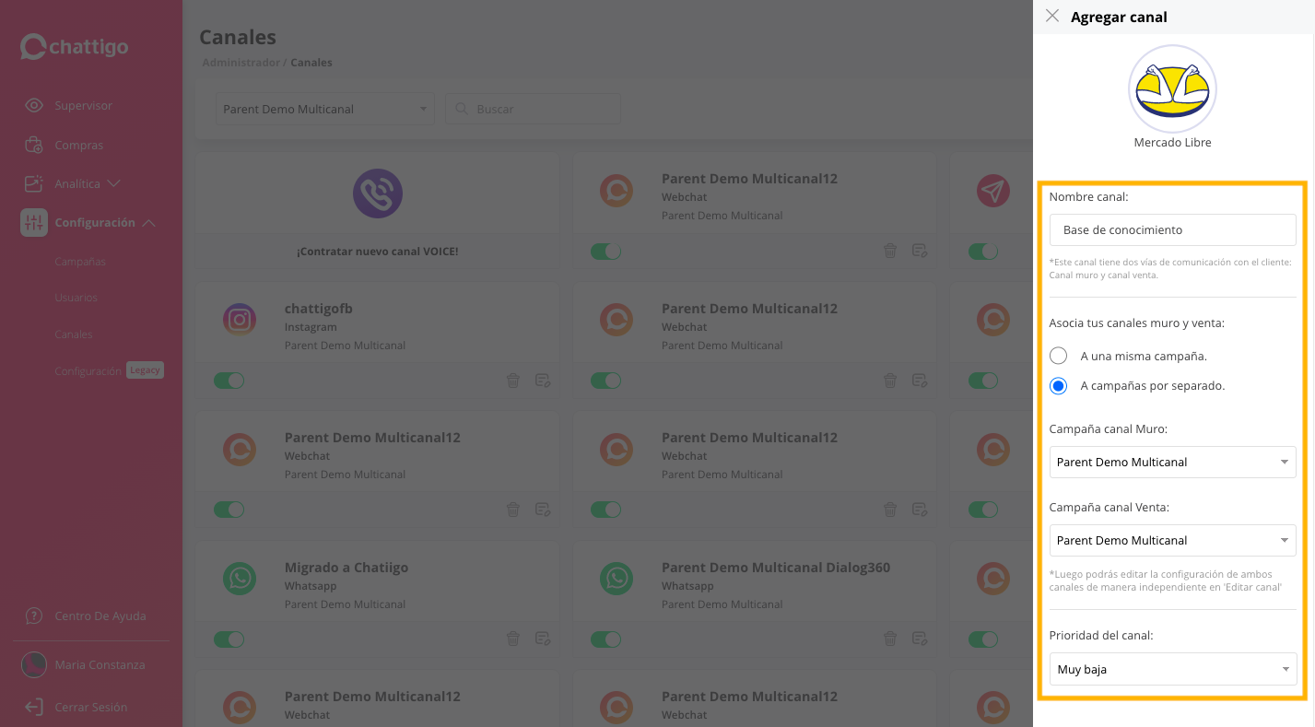
Task: Open the Campaña canal Muro dropdown
Action: pos(1172,462)
